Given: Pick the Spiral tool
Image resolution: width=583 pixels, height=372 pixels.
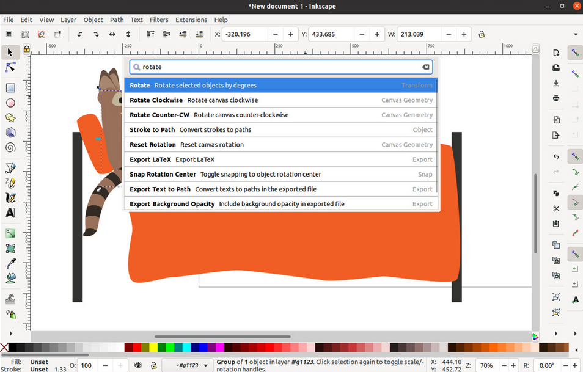Looking at the screenshot, I should point(10,147).
